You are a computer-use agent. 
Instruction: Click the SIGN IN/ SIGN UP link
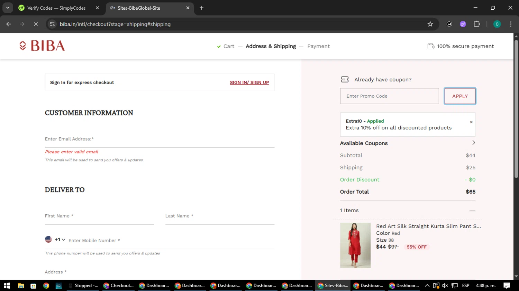coord(249,83)
